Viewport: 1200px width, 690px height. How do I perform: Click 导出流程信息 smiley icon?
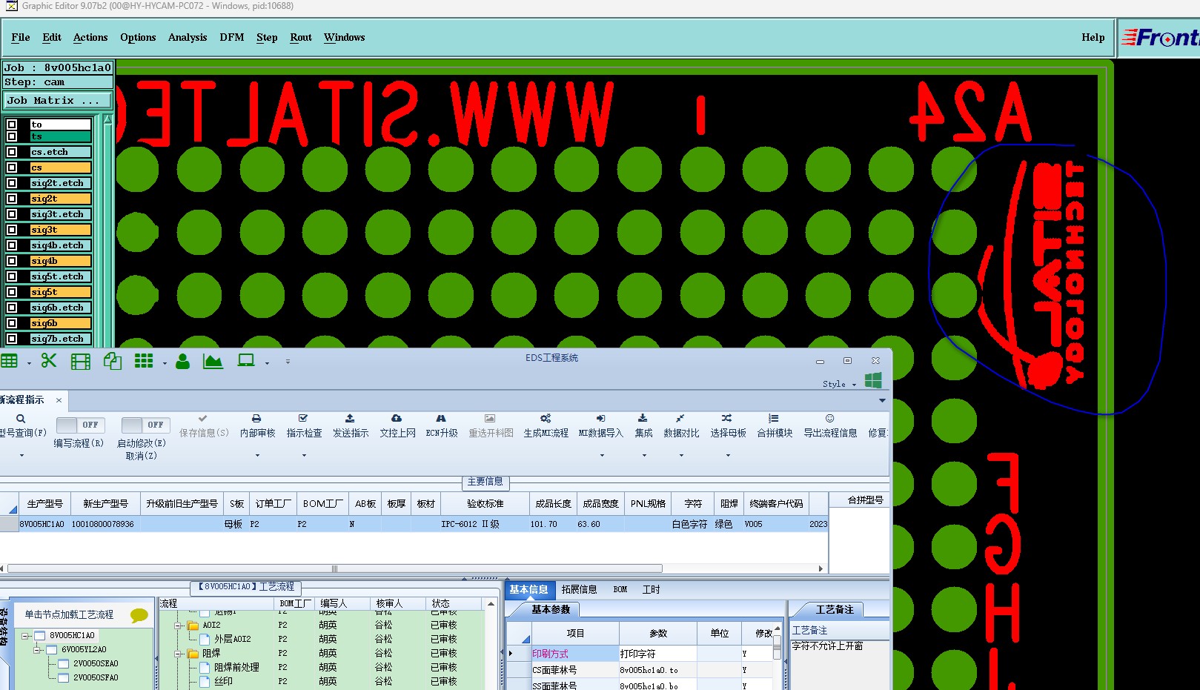coord(830,419)
